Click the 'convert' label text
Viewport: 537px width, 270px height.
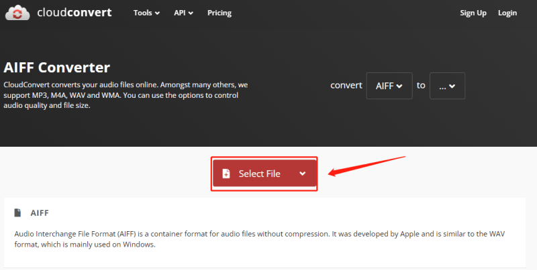346,86
